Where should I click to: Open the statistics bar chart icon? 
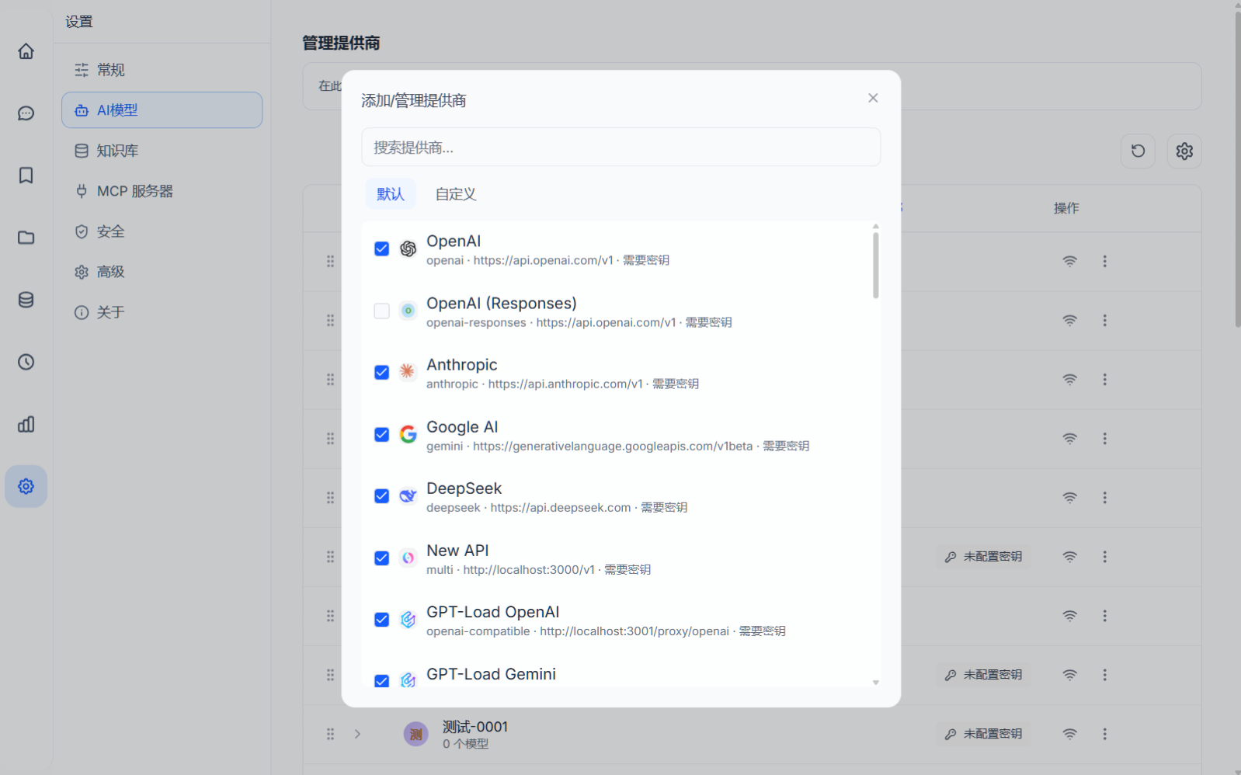pyautogui.click(x=26, y=424)
